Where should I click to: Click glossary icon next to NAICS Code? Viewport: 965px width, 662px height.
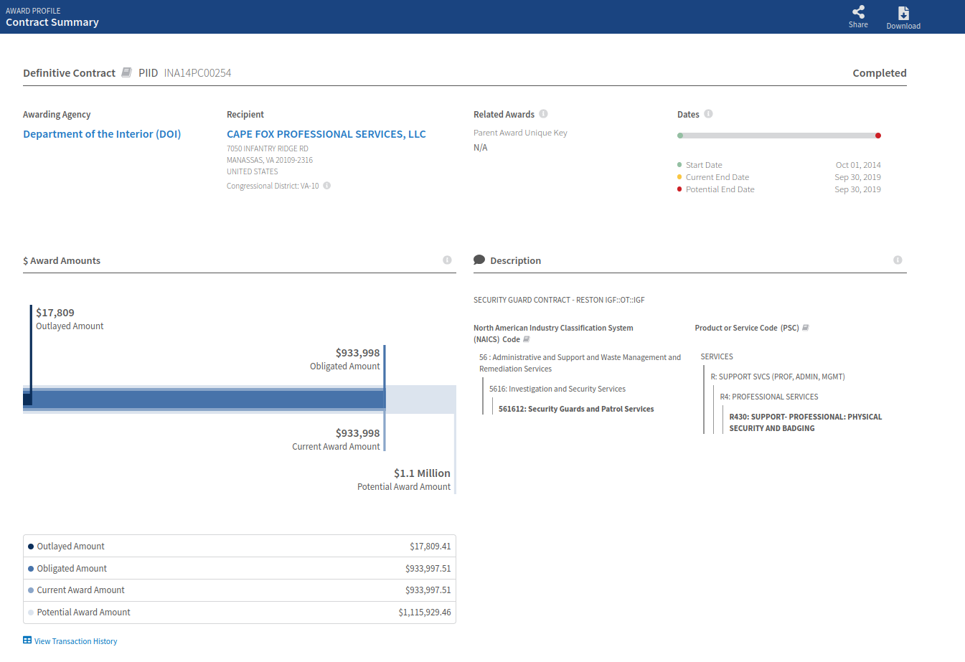[527, 339]
